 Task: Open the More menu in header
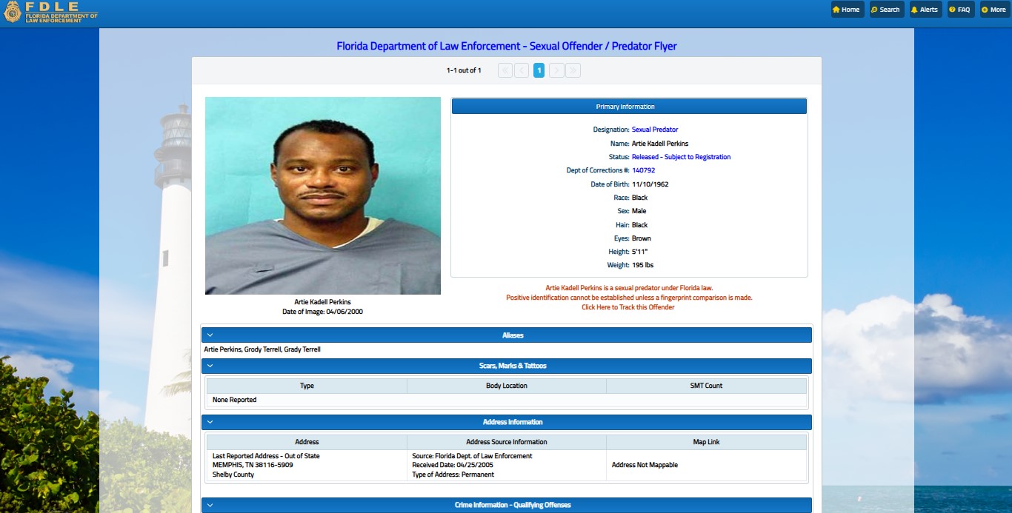coord(994,10)
